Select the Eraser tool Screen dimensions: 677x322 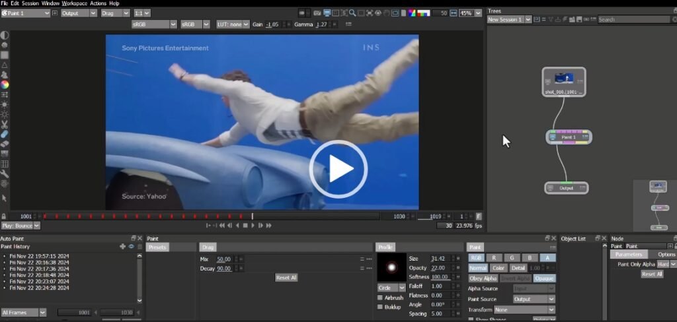point(5,145)
